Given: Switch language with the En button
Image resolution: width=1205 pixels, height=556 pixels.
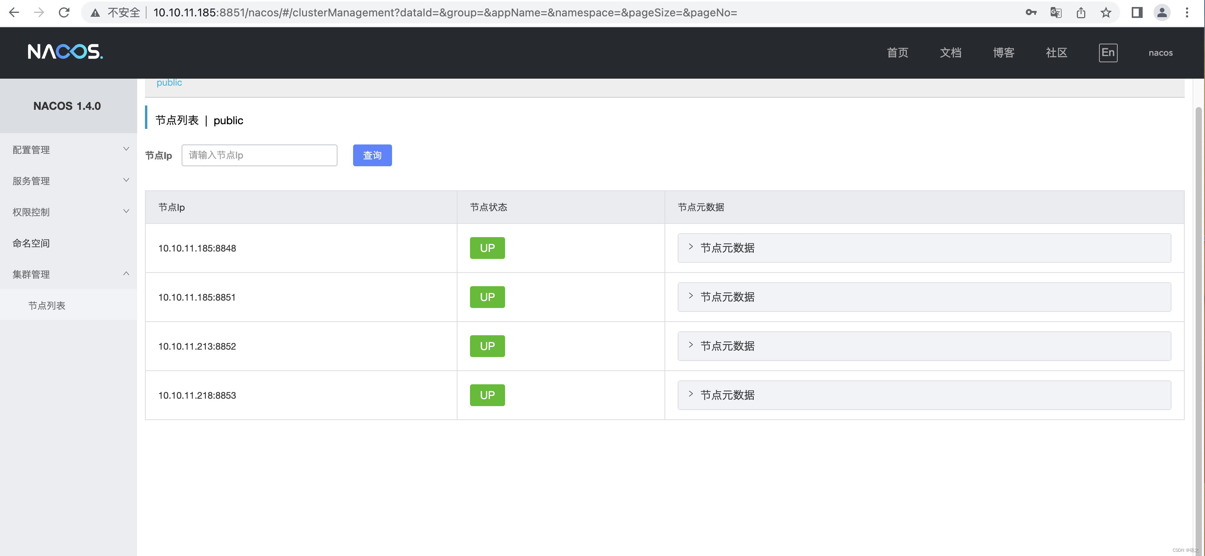Looking at the screenshot, I should click(1108, 53).
